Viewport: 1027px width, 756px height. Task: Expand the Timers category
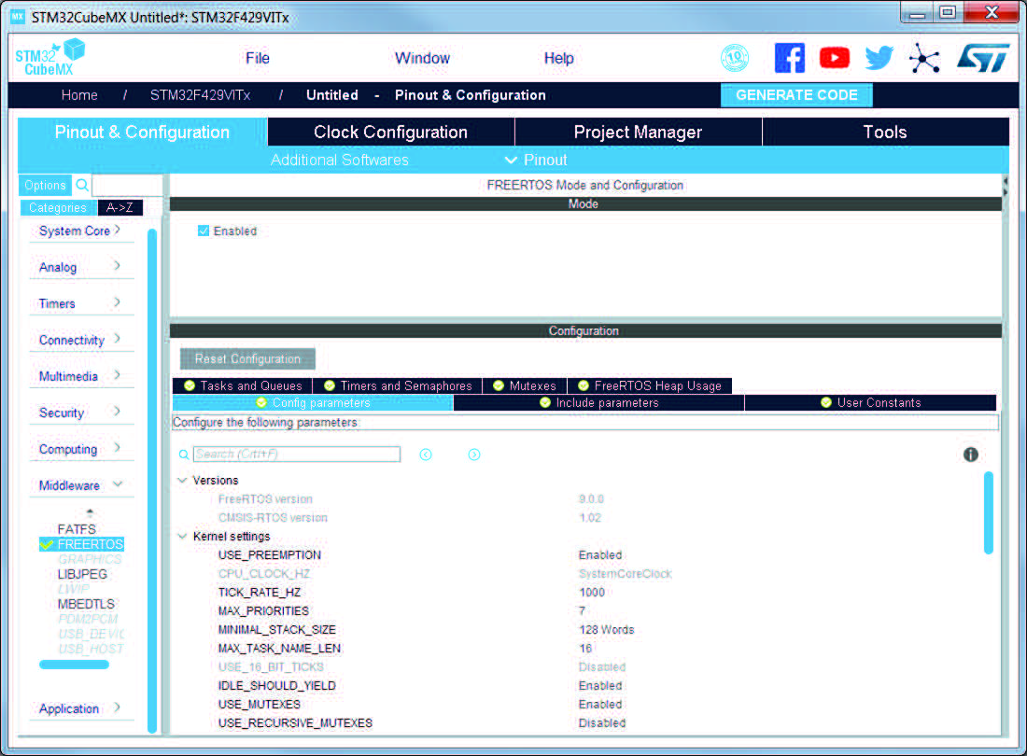pos(80,303)
